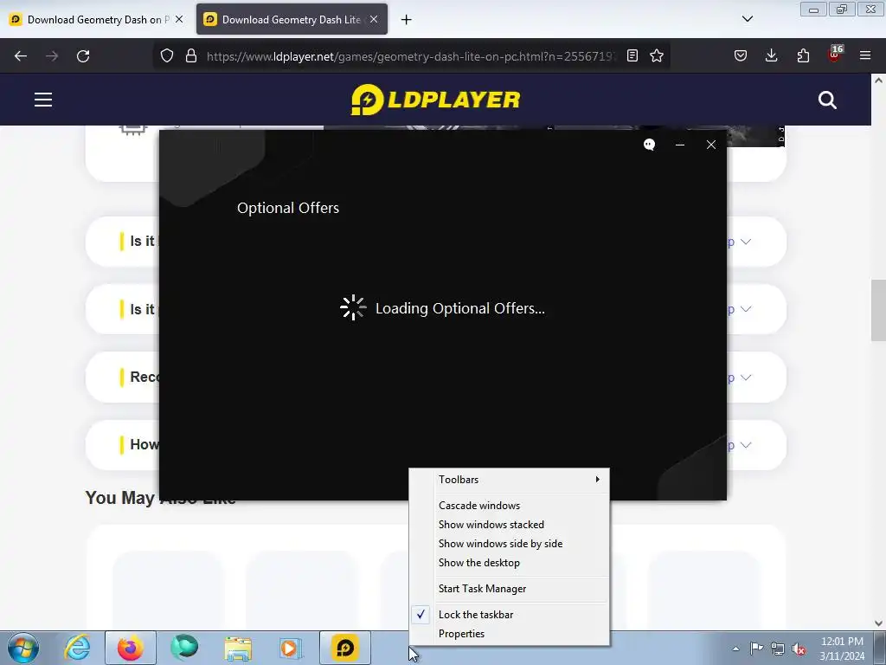The height and width of the screenshot is (665, 886).
Task: Launch Internet Explorer from the taskbar
Action: 77,648
